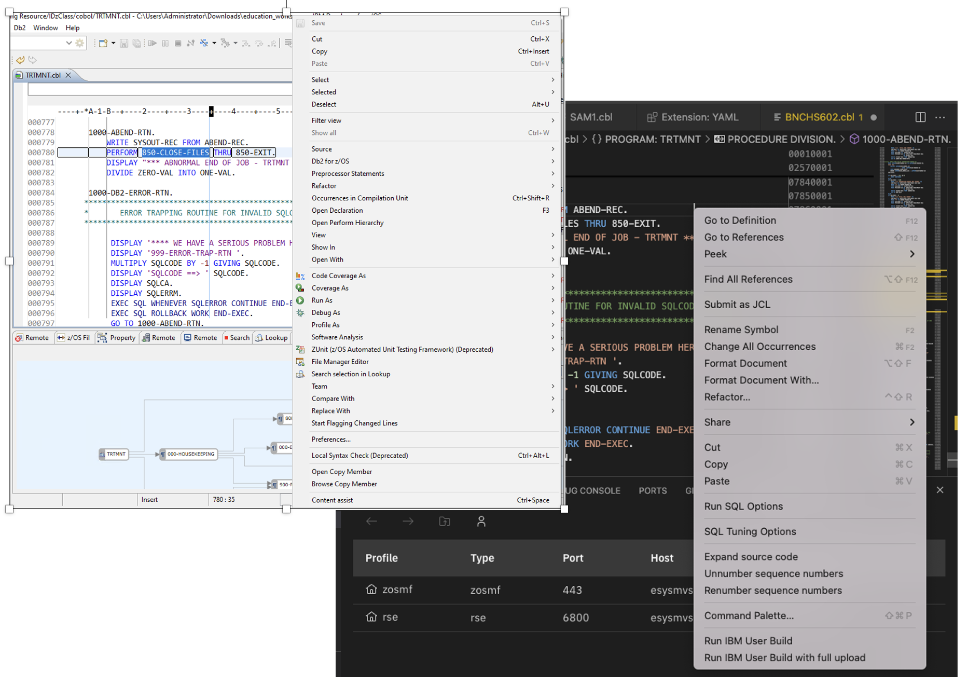Open the Window menu
Image resolution: width=968 pixels, height=686 pixels.
pos(46,28)
